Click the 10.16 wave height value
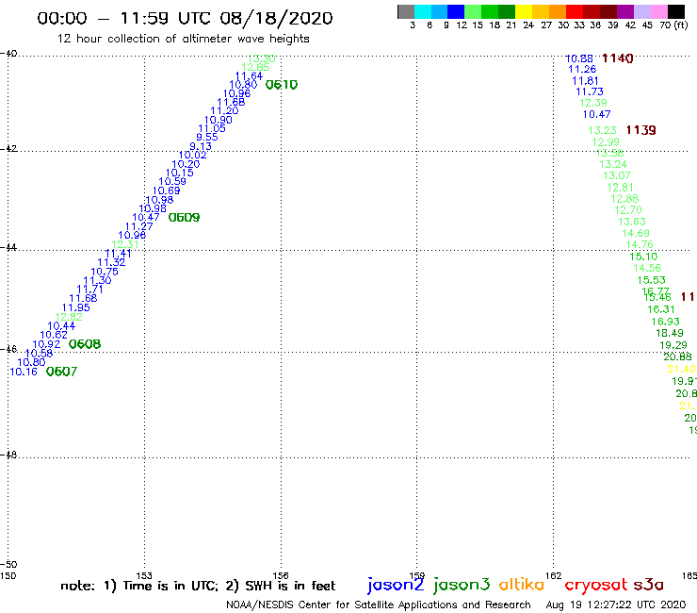697x613 pixels. pyautogui.click(x=24, y=372)
